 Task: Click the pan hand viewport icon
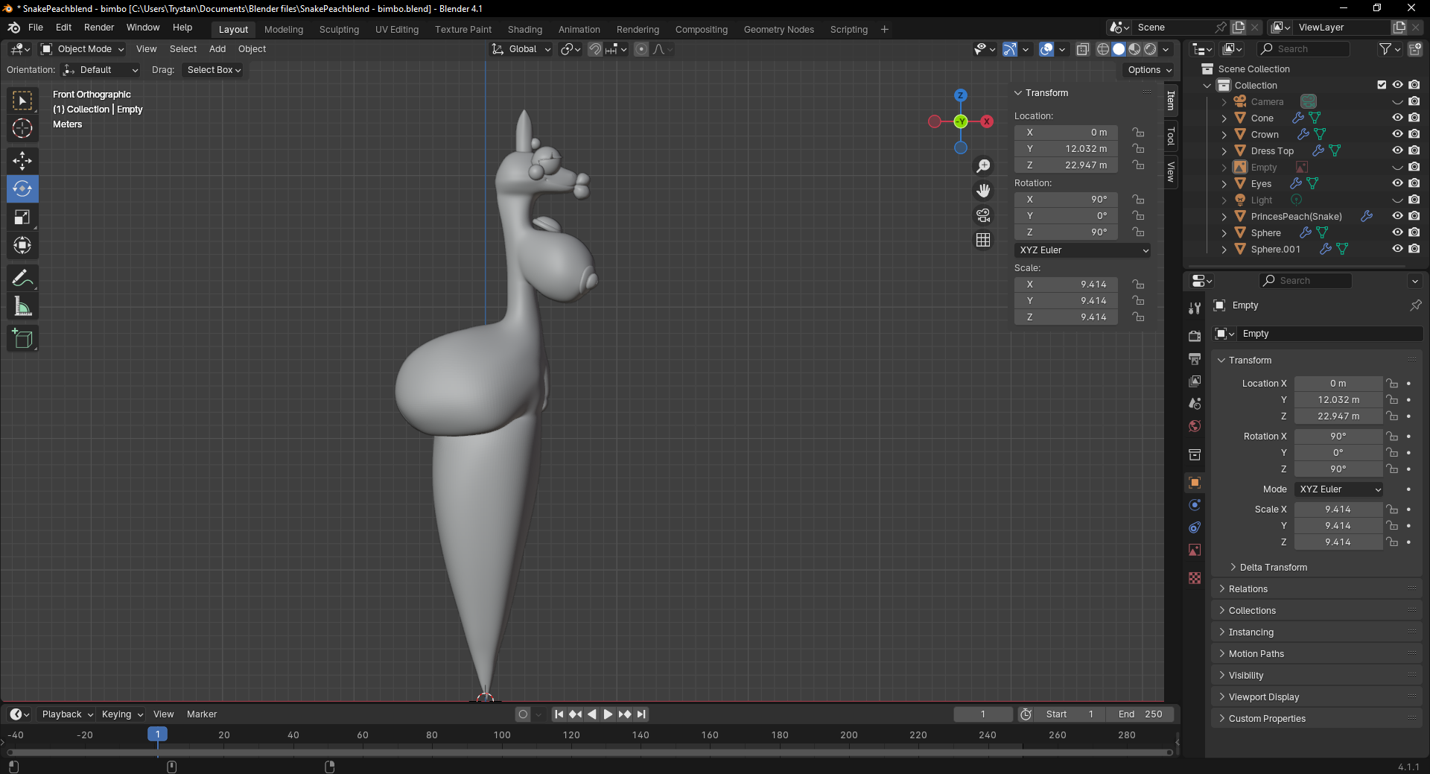click(983, 191)
